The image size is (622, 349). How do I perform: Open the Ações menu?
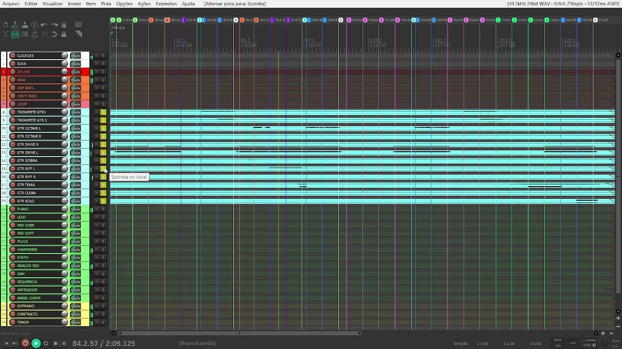[x=144, y=4]
